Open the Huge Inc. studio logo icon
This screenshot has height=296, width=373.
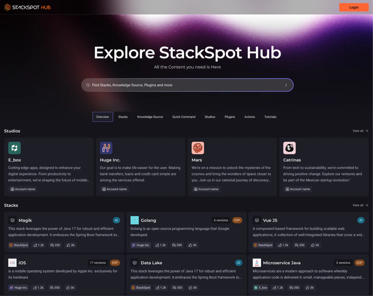coord(106,148)
